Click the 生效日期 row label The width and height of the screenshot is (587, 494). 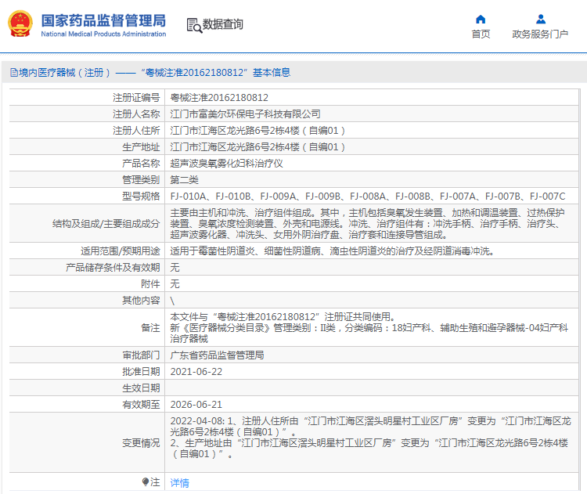[x=141, y=388]
